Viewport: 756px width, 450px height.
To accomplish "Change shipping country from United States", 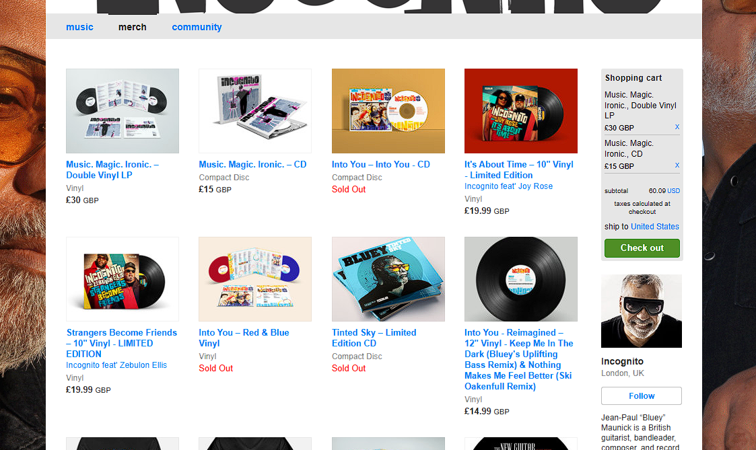I will (655, 227).
